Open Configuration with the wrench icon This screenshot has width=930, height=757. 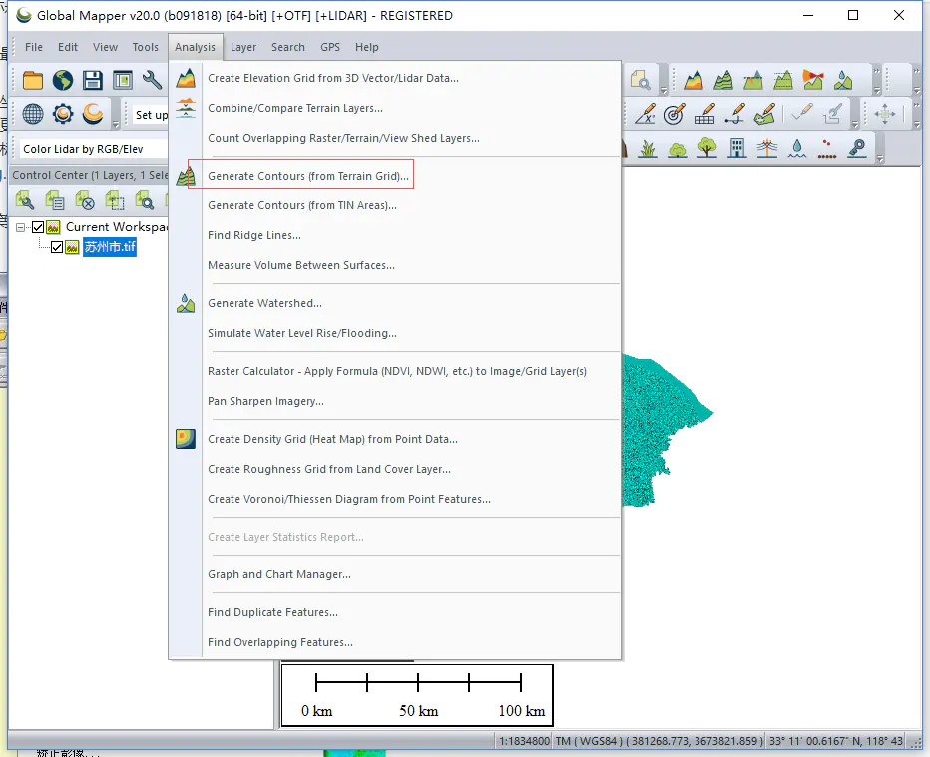pyautogui.click(x=152, y=80)
